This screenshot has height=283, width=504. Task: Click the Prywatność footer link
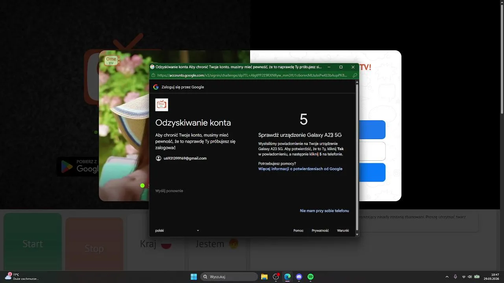click(320, 231)
